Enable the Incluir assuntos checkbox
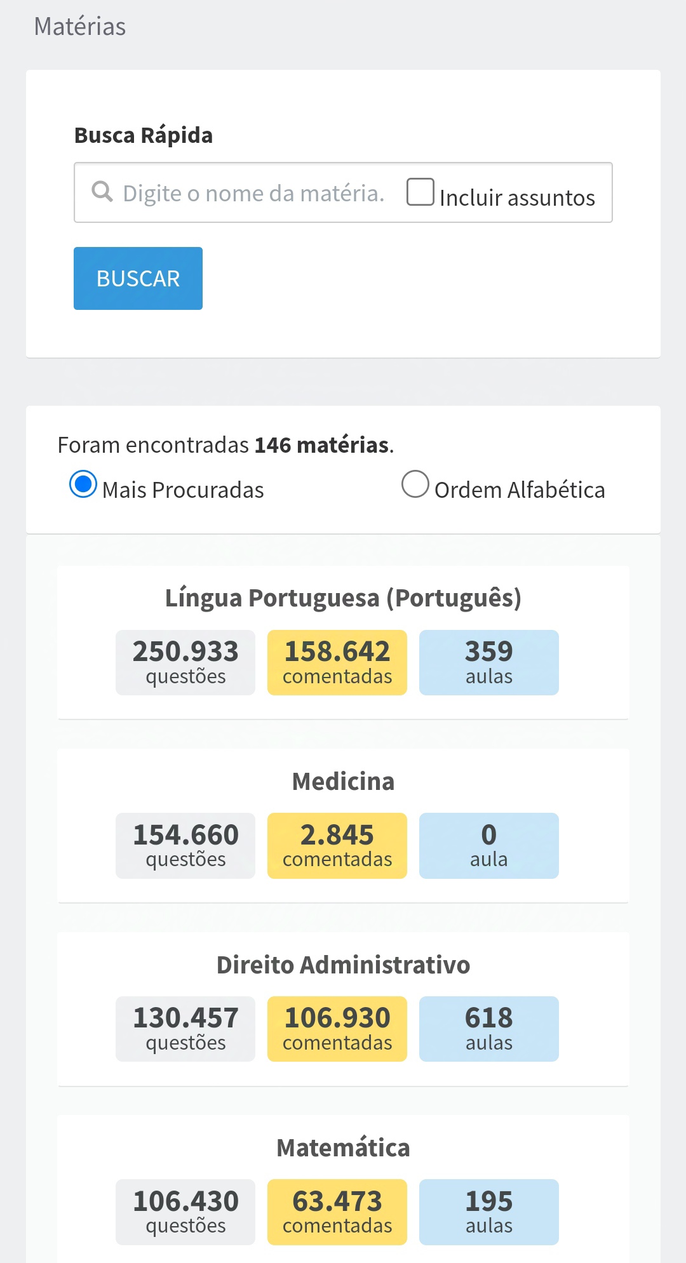This screenshot has width=686, height=1263. [420, 192]
